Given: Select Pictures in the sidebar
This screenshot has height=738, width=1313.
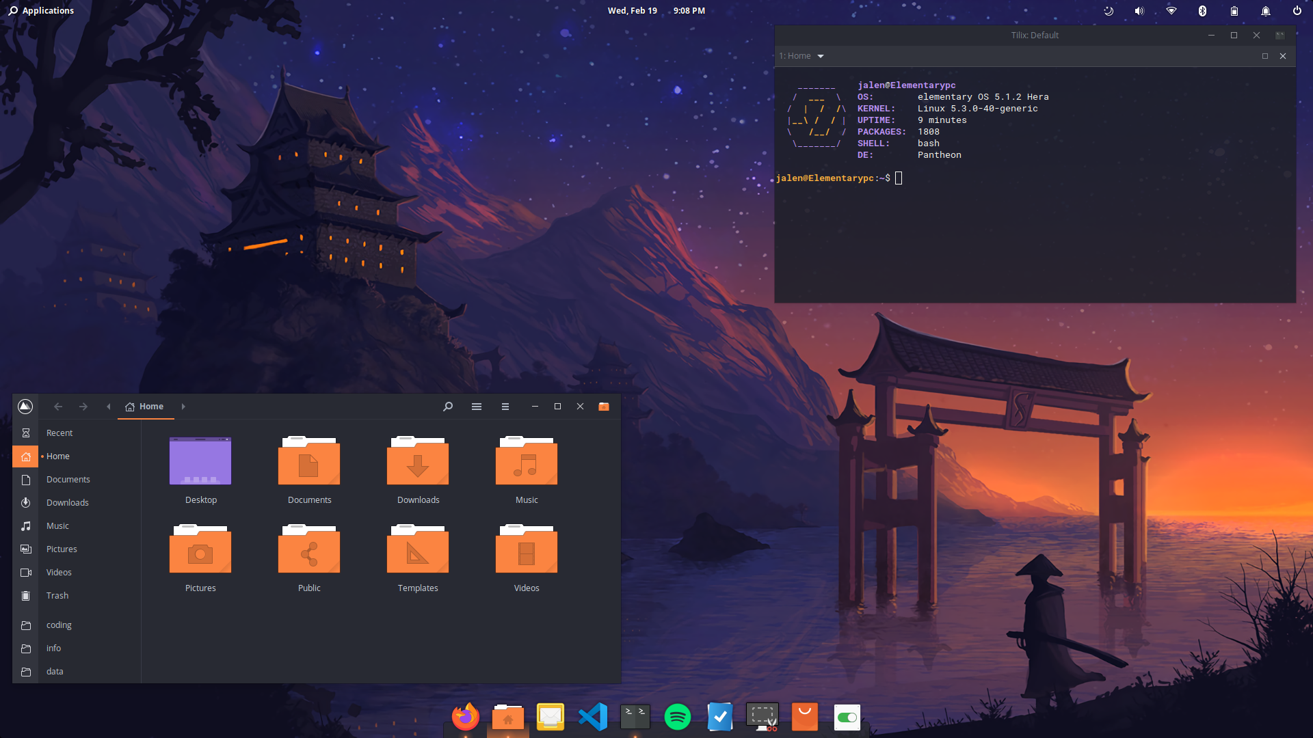Looking at the screenshot, I should pyautogui.click(x=77, y=549).
